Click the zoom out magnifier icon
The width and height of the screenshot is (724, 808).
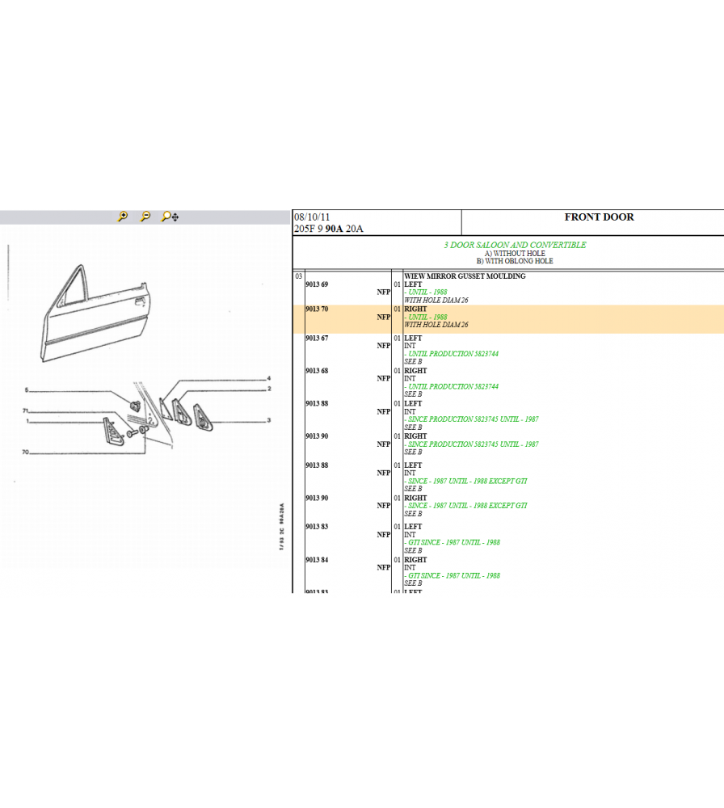pyautogui.click(x=145, y=217)
